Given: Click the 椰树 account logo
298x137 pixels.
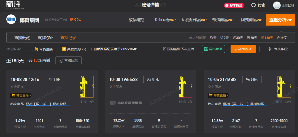Looking at the screenshot, I should point(11,20).
